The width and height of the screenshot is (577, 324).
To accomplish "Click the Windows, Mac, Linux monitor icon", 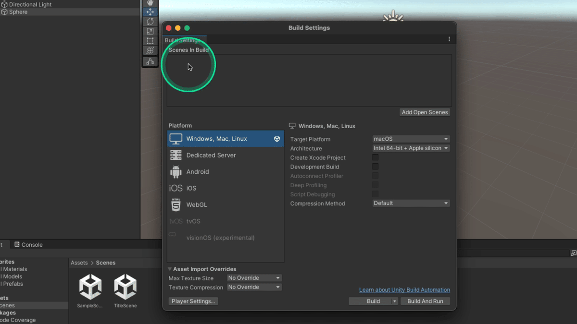I will [176, 139].
